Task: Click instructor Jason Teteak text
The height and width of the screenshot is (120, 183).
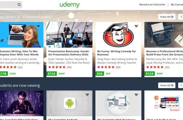Action: click(x=69, y=61)
